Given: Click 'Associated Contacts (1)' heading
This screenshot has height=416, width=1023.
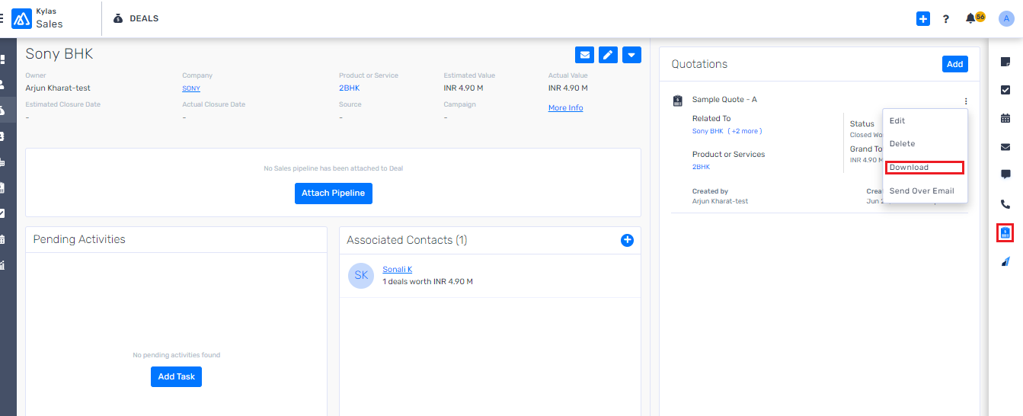Looking at the screenshot, I should pyautogui.click(x=407, y=240).
